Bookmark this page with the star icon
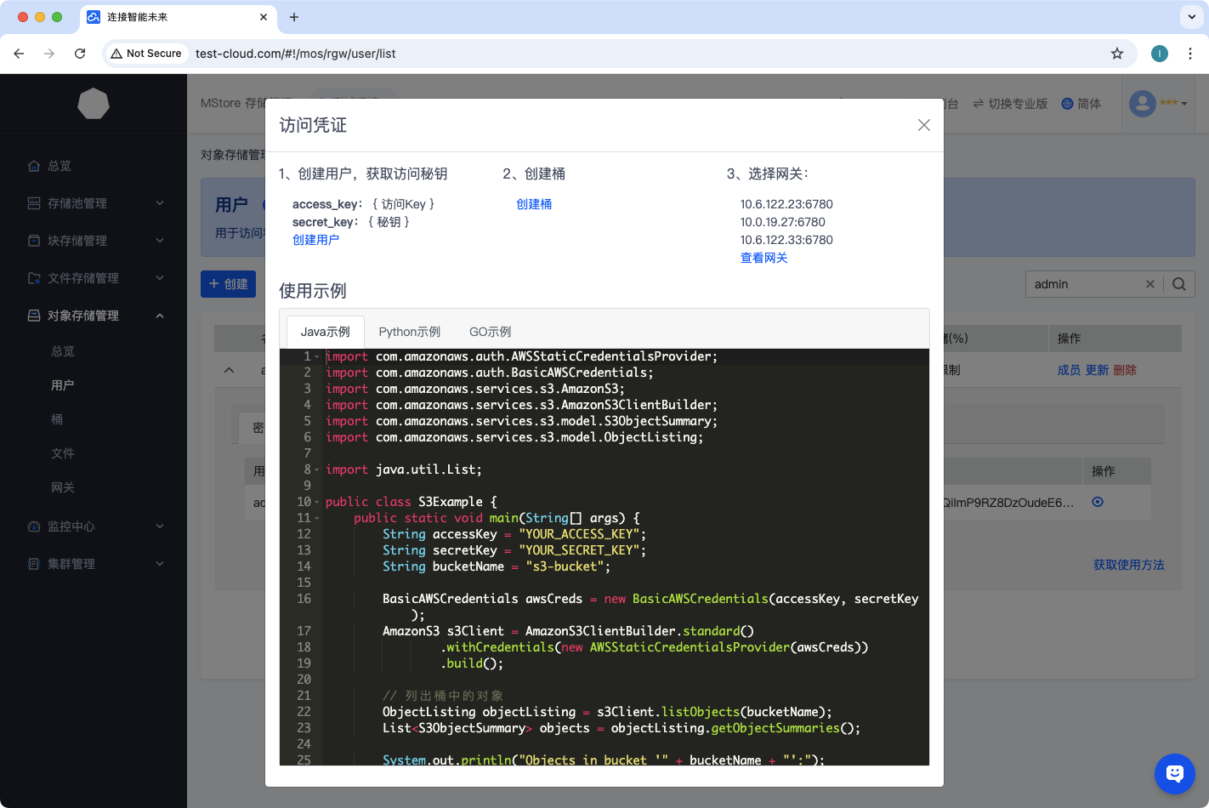Image resolution: width=1209 pixels, height=808 pixels. coord(1116,54)
